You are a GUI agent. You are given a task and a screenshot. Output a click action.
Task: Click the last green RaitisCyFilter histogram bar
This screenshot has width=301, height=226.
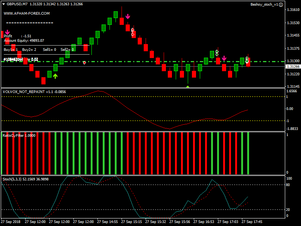(x=248, y=153)
